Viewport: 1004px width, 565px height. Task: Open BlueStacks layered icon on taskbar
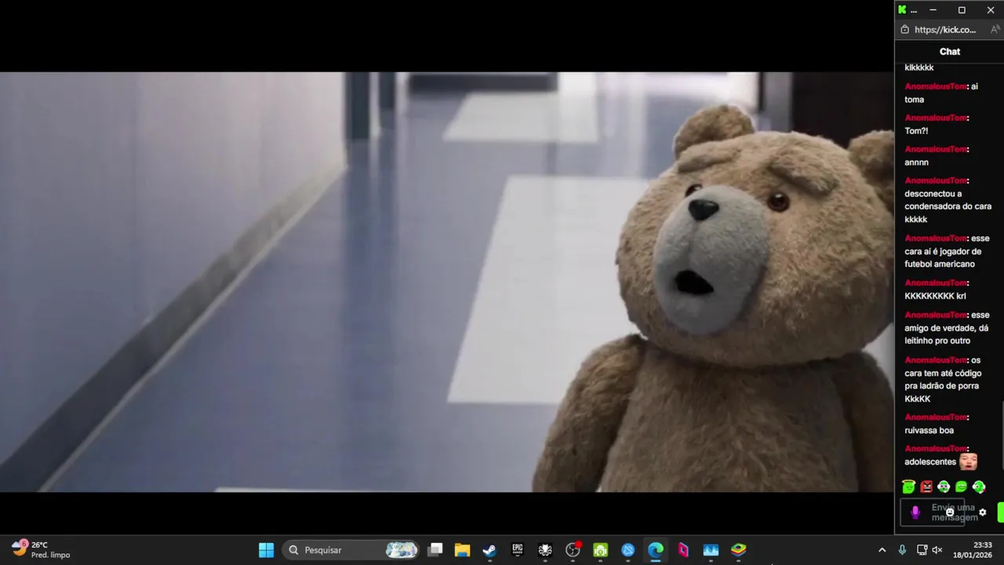coord(739,550)
